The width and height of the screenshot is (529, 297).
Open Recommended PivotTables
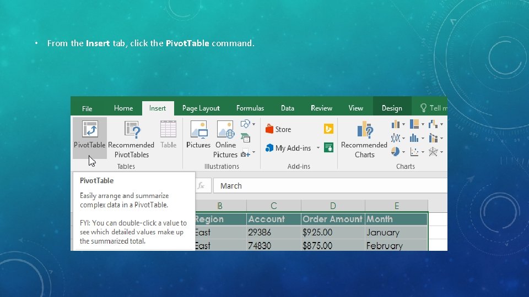(x=131, y=139)
